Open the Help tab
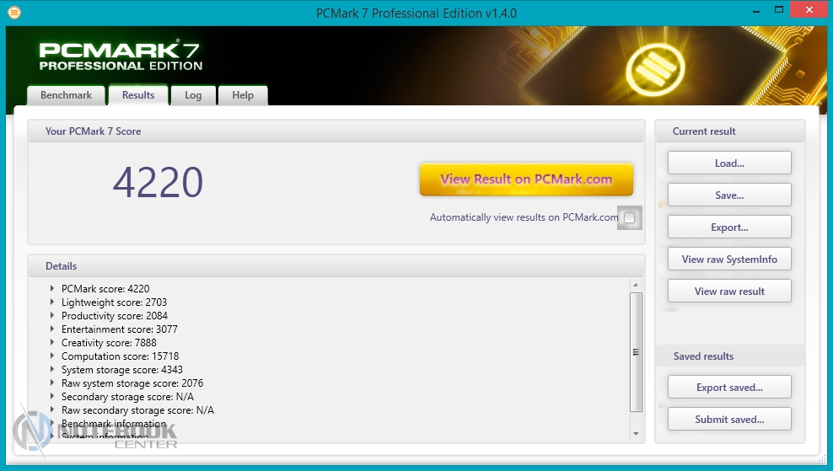833x471 pixels. (243, 95)
